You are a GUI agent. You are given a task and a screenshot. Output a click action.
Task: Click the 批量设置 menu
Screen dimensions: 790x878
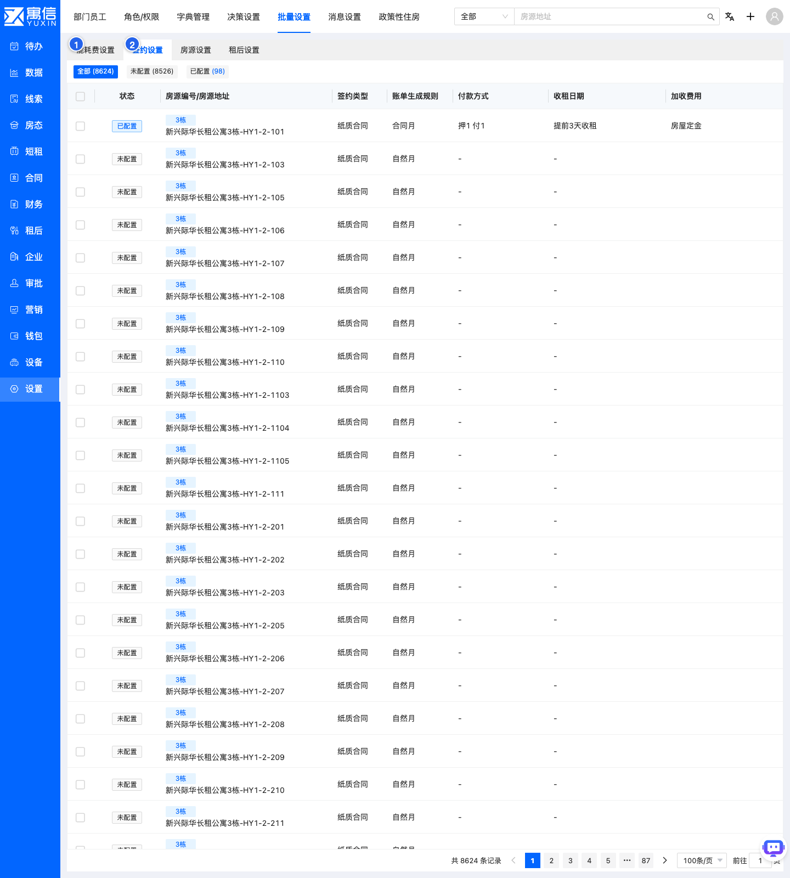pos(294,17)
